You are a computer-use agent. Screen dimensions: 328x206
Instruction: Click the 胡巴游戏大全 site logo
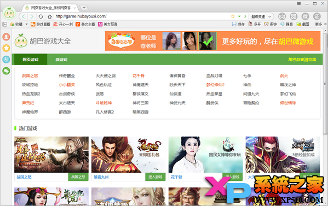[x=43, y=41]
